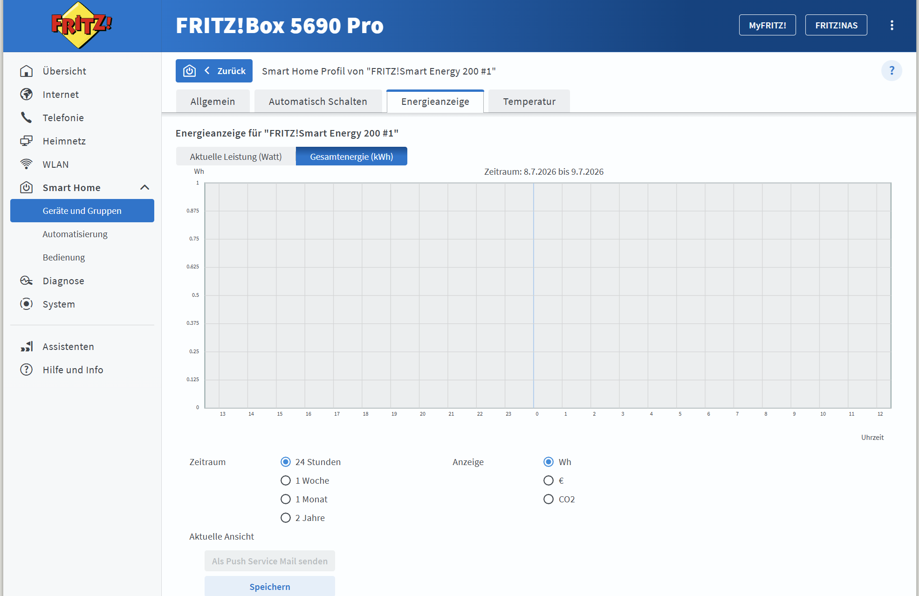919x596 pixels.
Task: Click Als Push Service Mail senden
Action: tap(270, 561)
